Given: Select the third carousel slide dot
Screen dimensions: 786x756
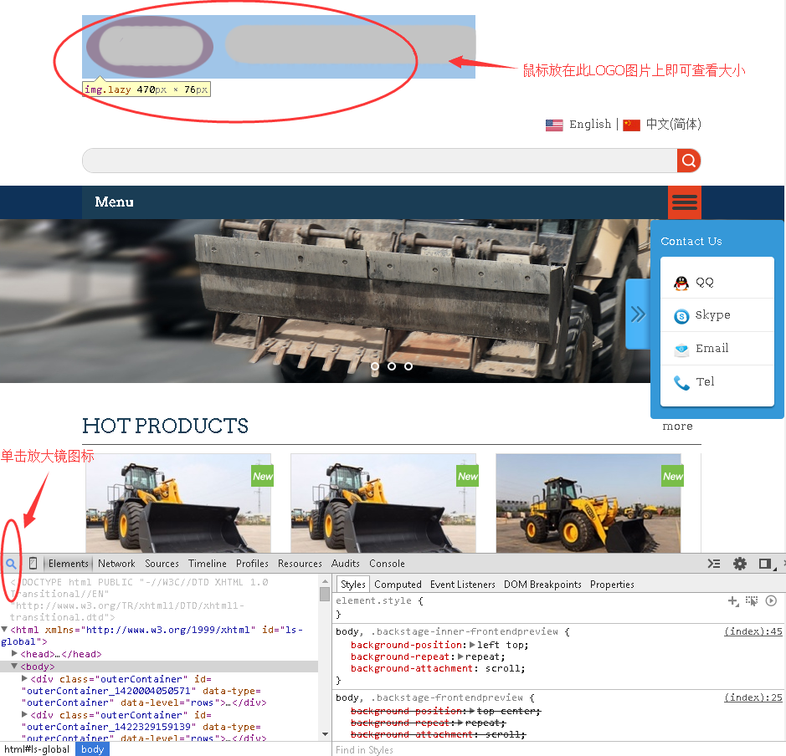Looking at the screenshot, I should click(408, 366).
